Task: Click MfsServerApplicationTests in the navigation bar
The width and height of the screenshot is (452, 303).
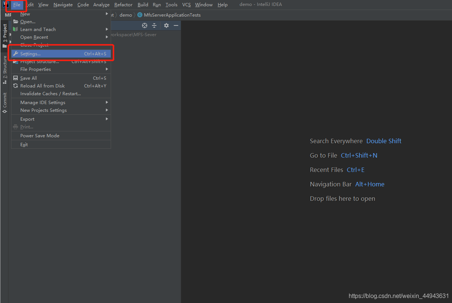Action: [x=172, y=15]
